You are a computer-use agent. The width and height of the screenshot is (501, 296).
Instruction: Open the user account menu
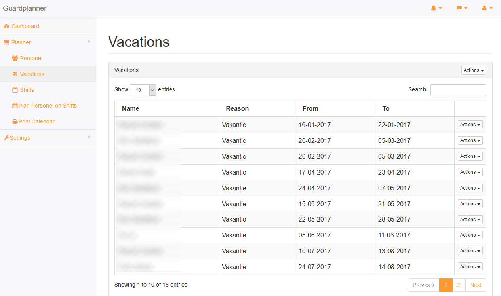coord(487,8)
